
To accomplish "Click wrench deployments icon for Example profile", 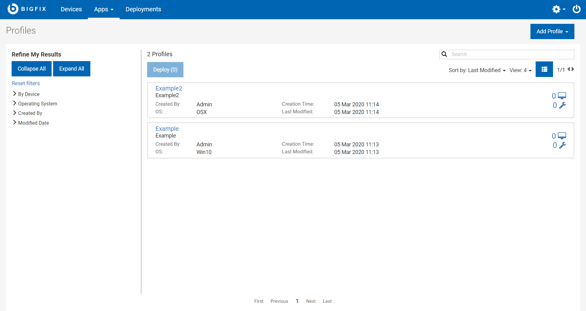I will tap(562, 145).
